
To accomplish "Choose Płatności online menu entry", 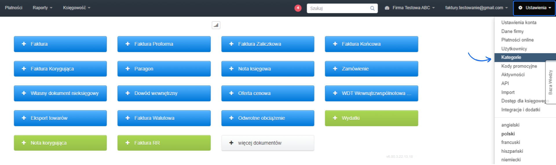I will (517, 40).
